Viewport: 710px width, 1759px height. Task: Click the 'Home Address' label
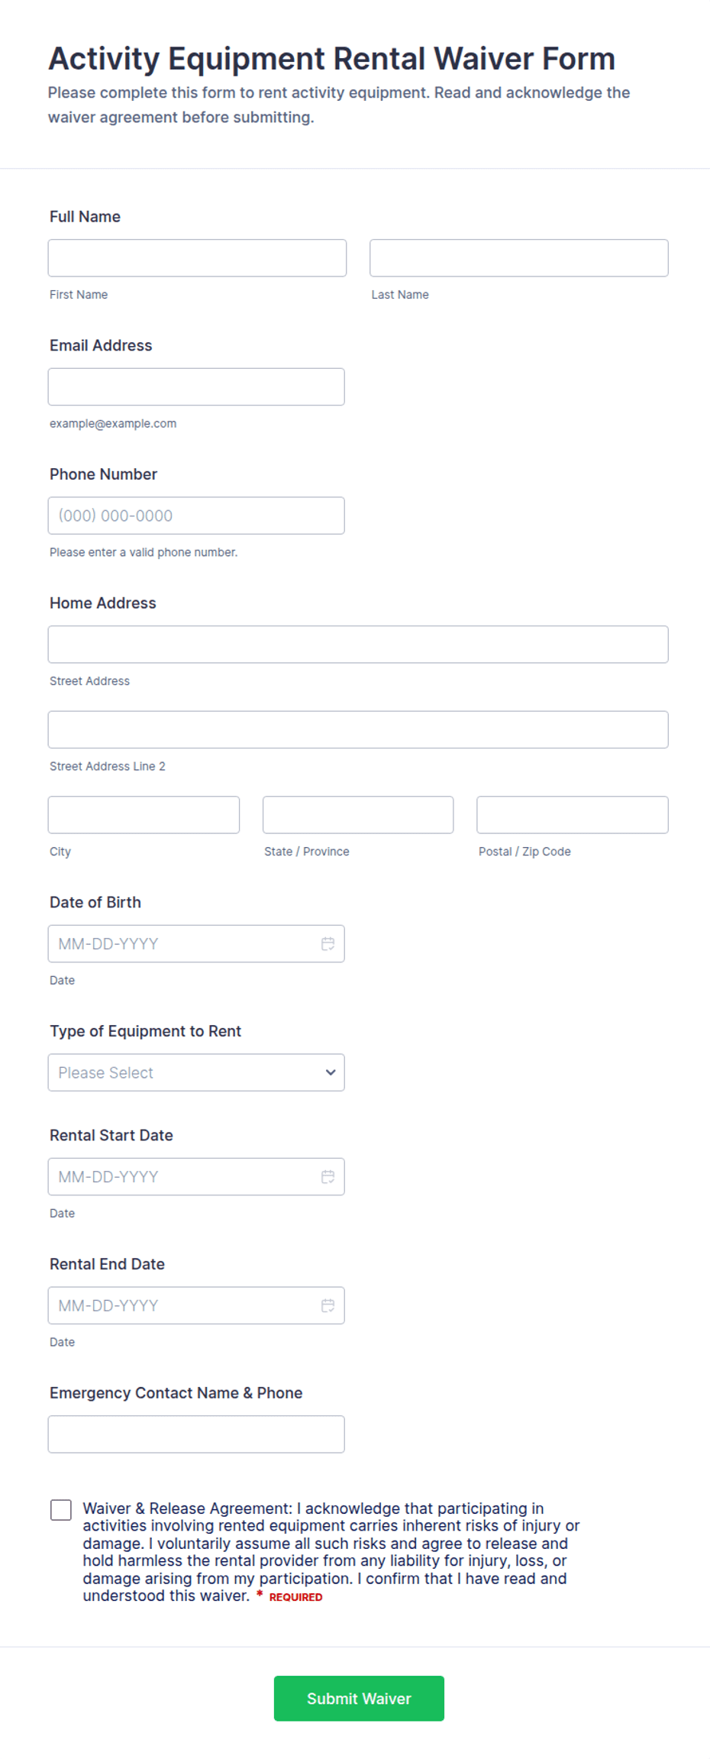(x=103, y=603)
